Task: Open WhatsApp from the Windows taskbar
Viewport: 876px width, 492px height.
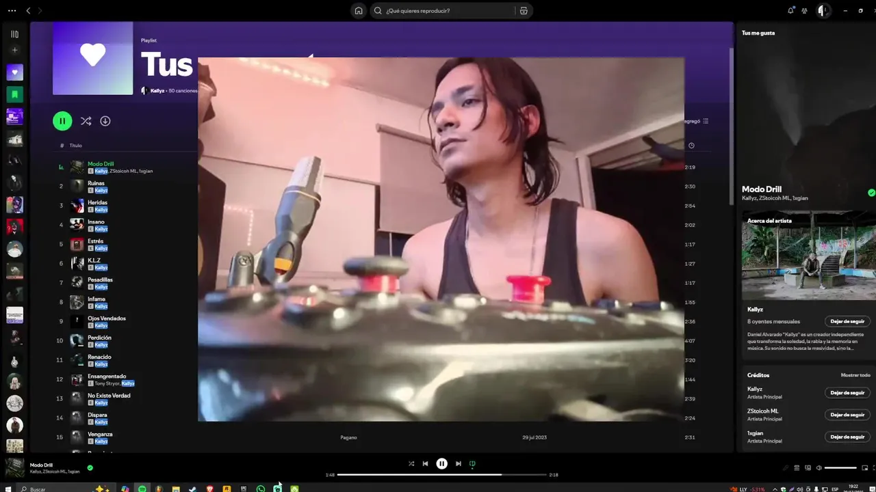Action: click(261, 489)
